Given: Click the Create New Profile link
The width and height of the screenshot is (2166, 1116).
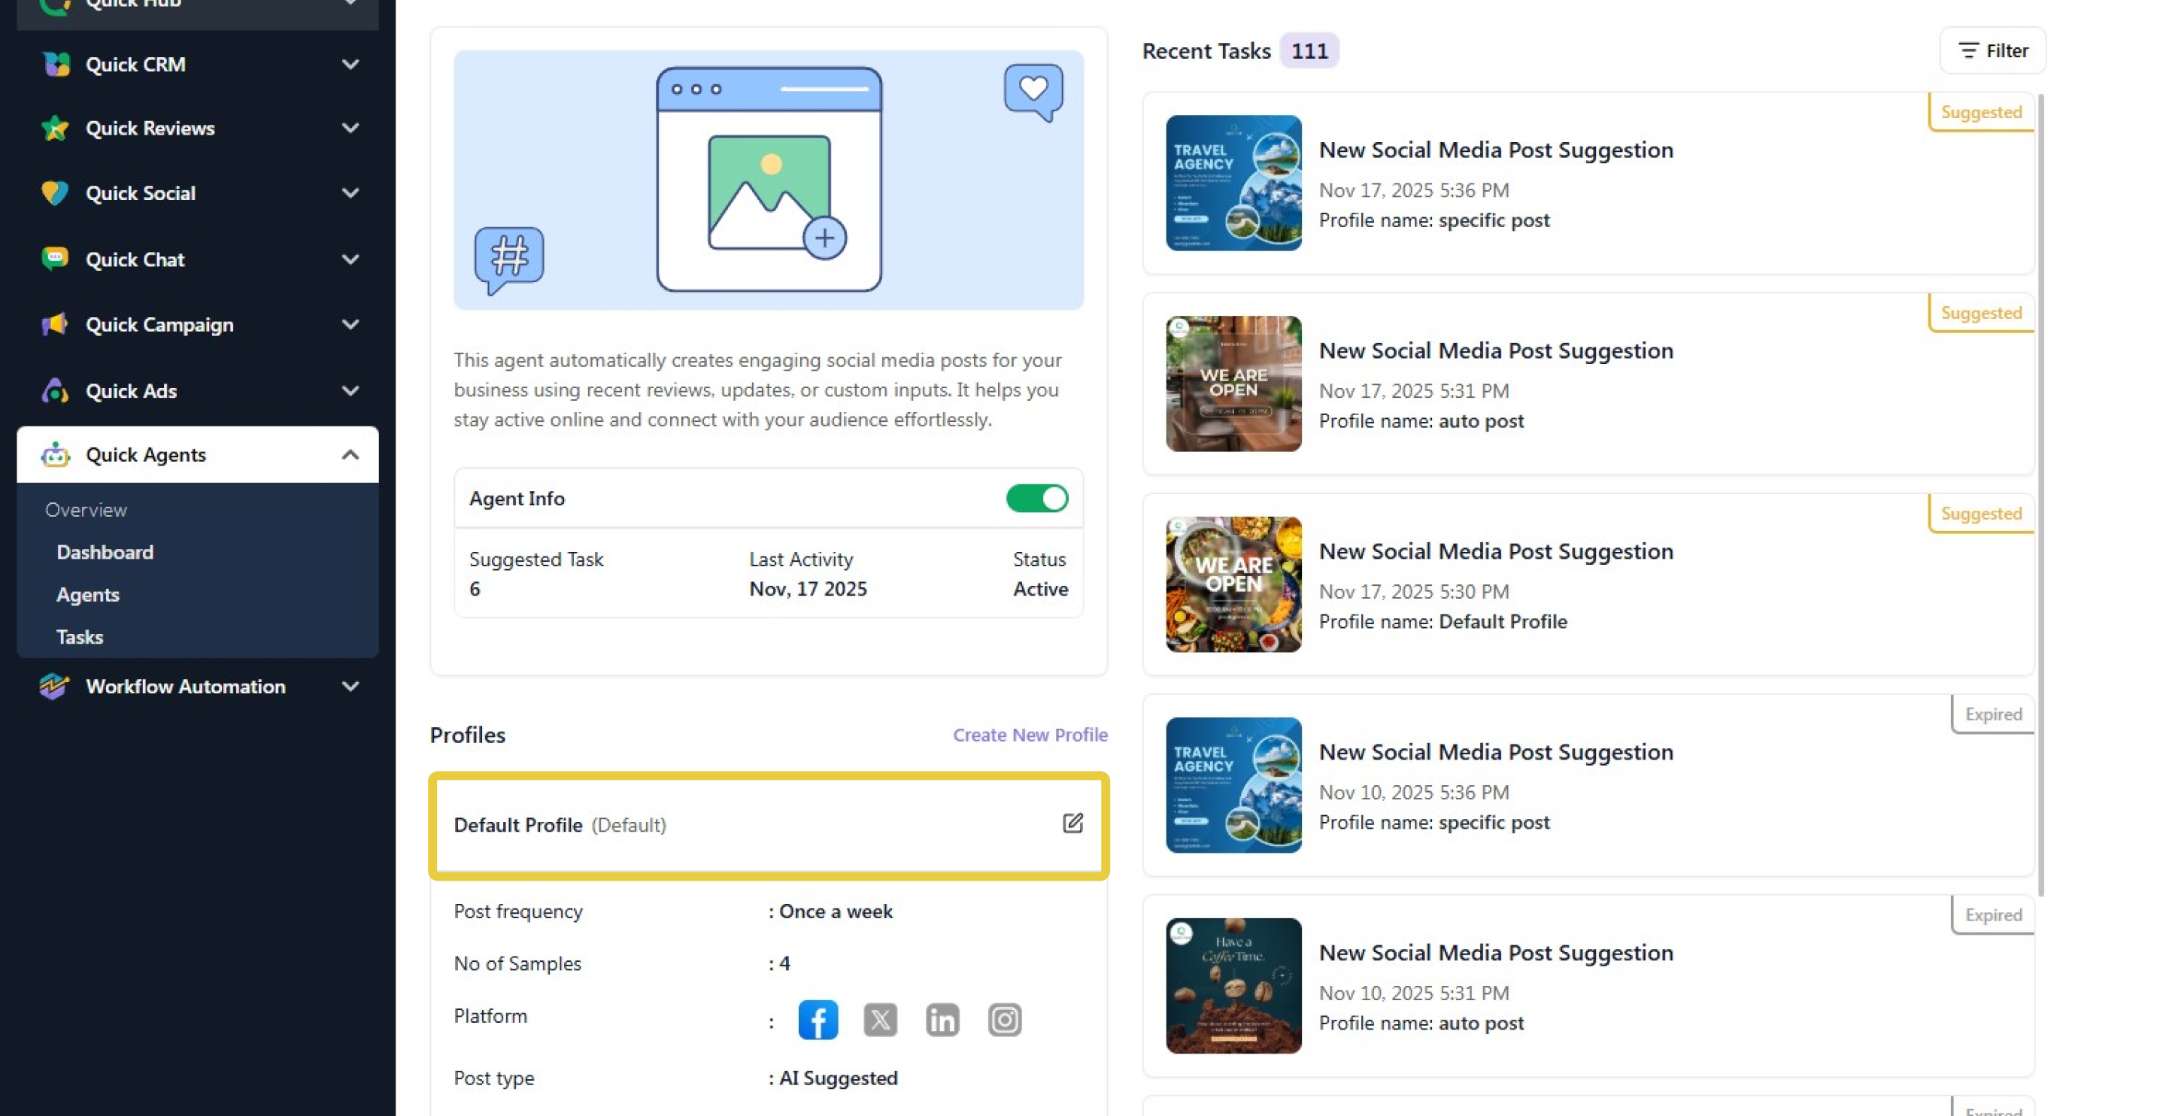Looking at the screenshot, I should point(1030,735).
